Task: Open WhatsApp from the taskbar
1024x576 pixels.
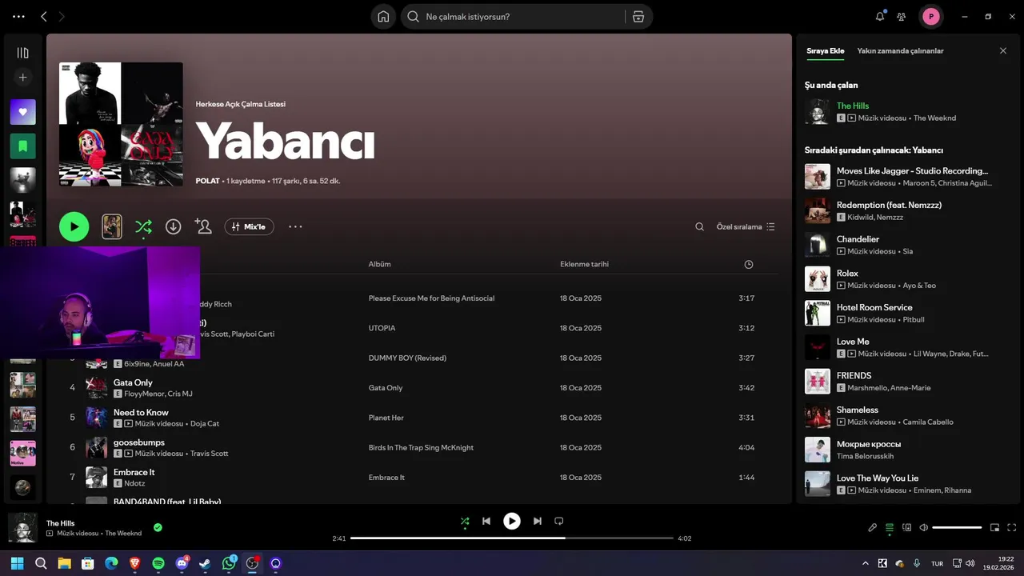Action: (x=229, y=563)
